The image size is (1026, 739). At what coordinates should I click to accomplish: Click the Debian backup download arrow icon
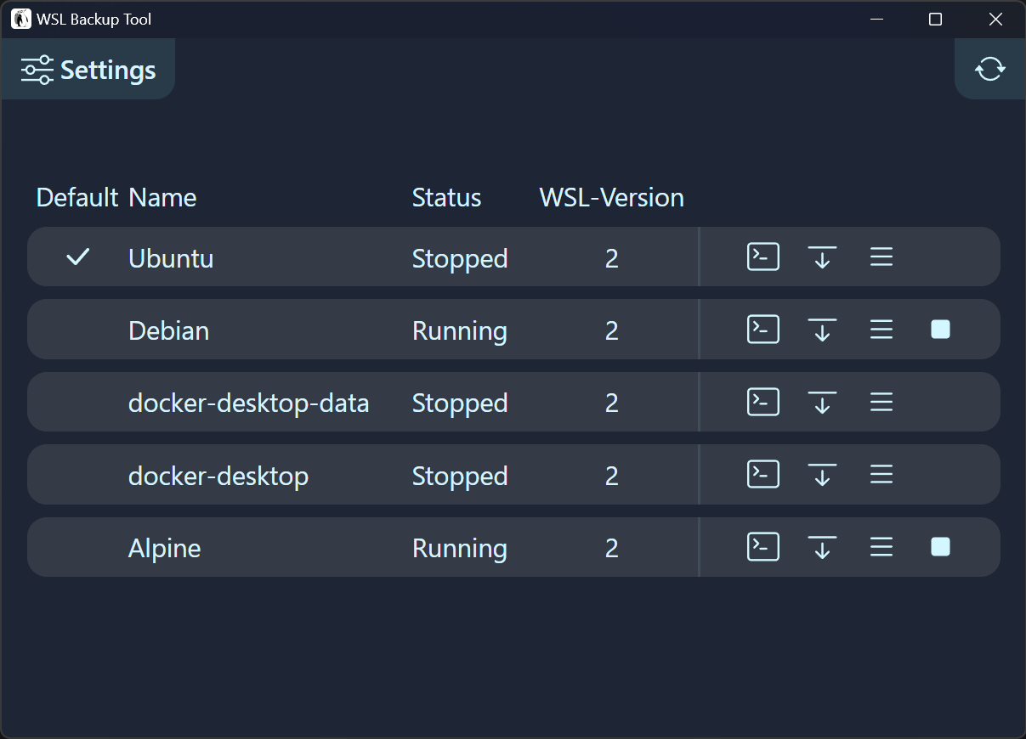822,330
